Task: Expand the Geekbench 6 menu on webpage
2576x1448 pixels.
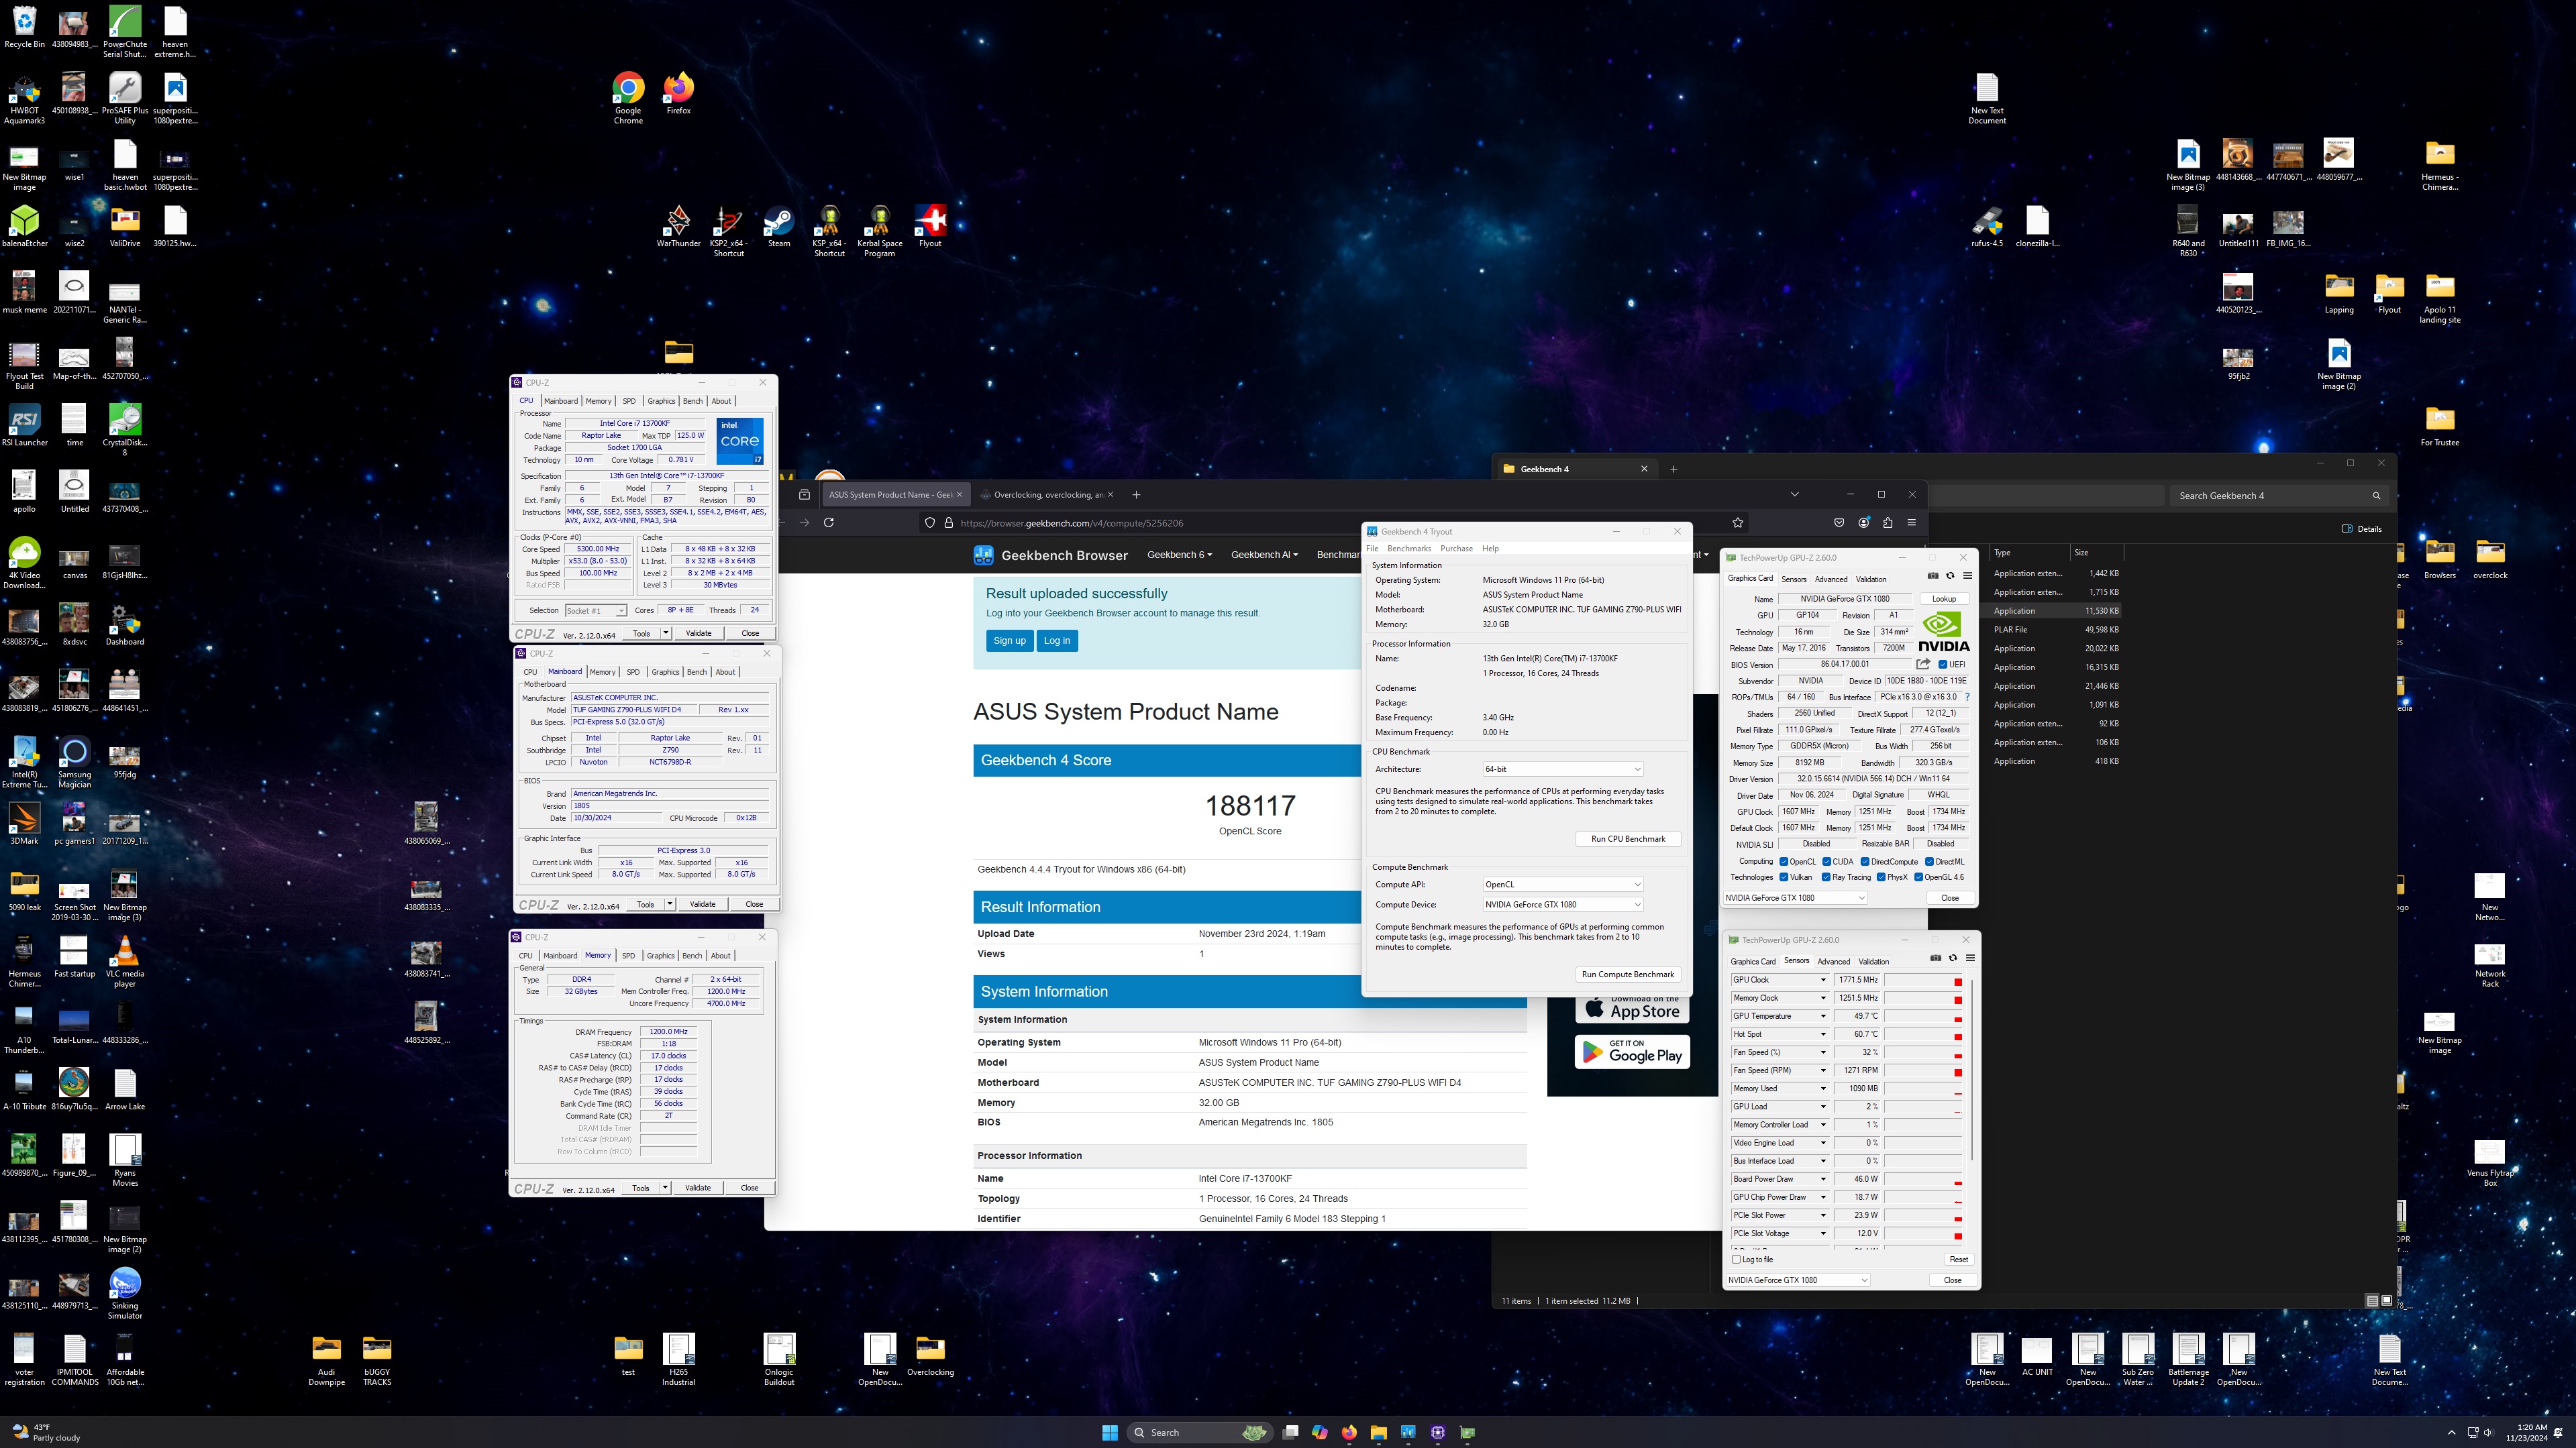Action: coord(1179,555)
